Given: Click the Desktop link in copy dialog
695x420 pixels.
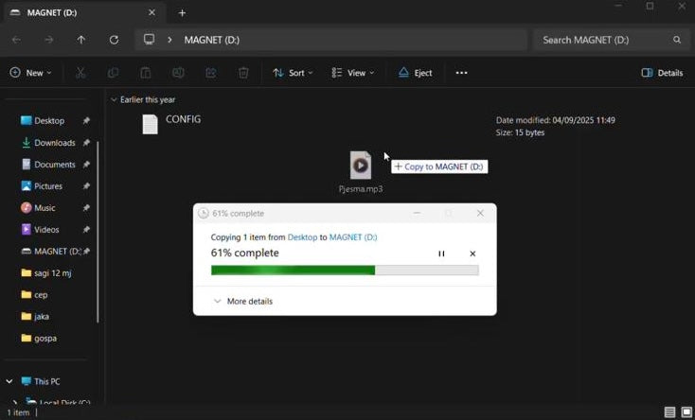Looking at the screenshot, I should (x=301, y=237).
